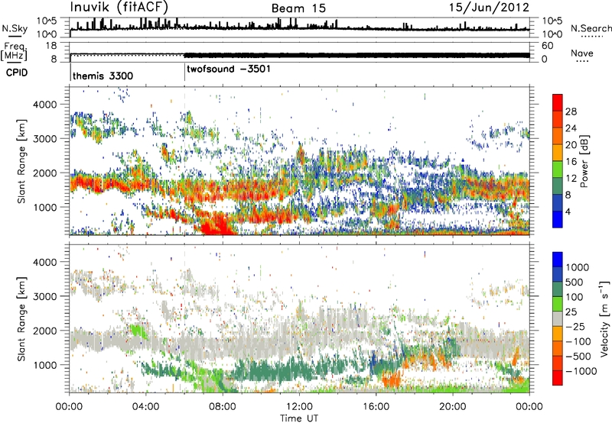Select the "16" label on Power scale

571,162
